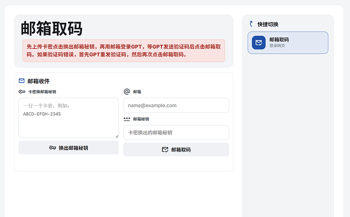350x217 pixels.
Task: Click the envelope icon beside 邮箱收件
Action: (x=22, y=80)
